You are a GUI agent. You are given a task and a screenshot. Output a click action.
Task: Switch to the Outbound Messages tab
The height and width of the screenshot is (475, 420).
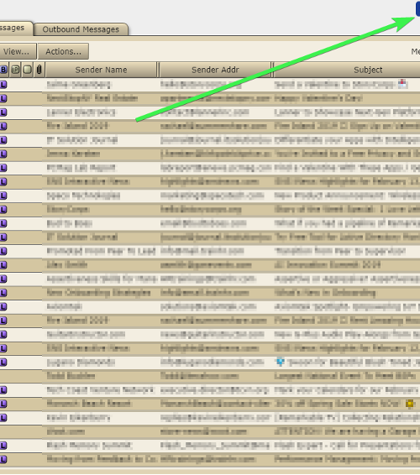(x=81, y=29)
